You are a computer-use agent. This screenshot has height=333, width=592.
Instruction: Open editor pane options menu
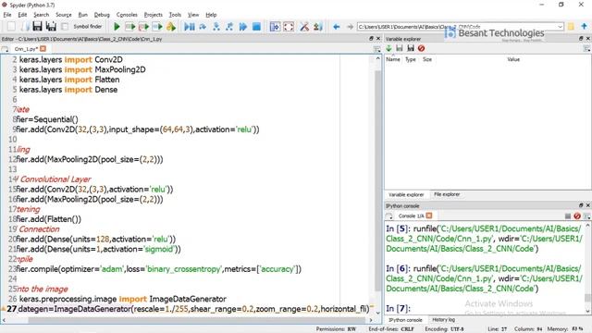pos(376,49)
